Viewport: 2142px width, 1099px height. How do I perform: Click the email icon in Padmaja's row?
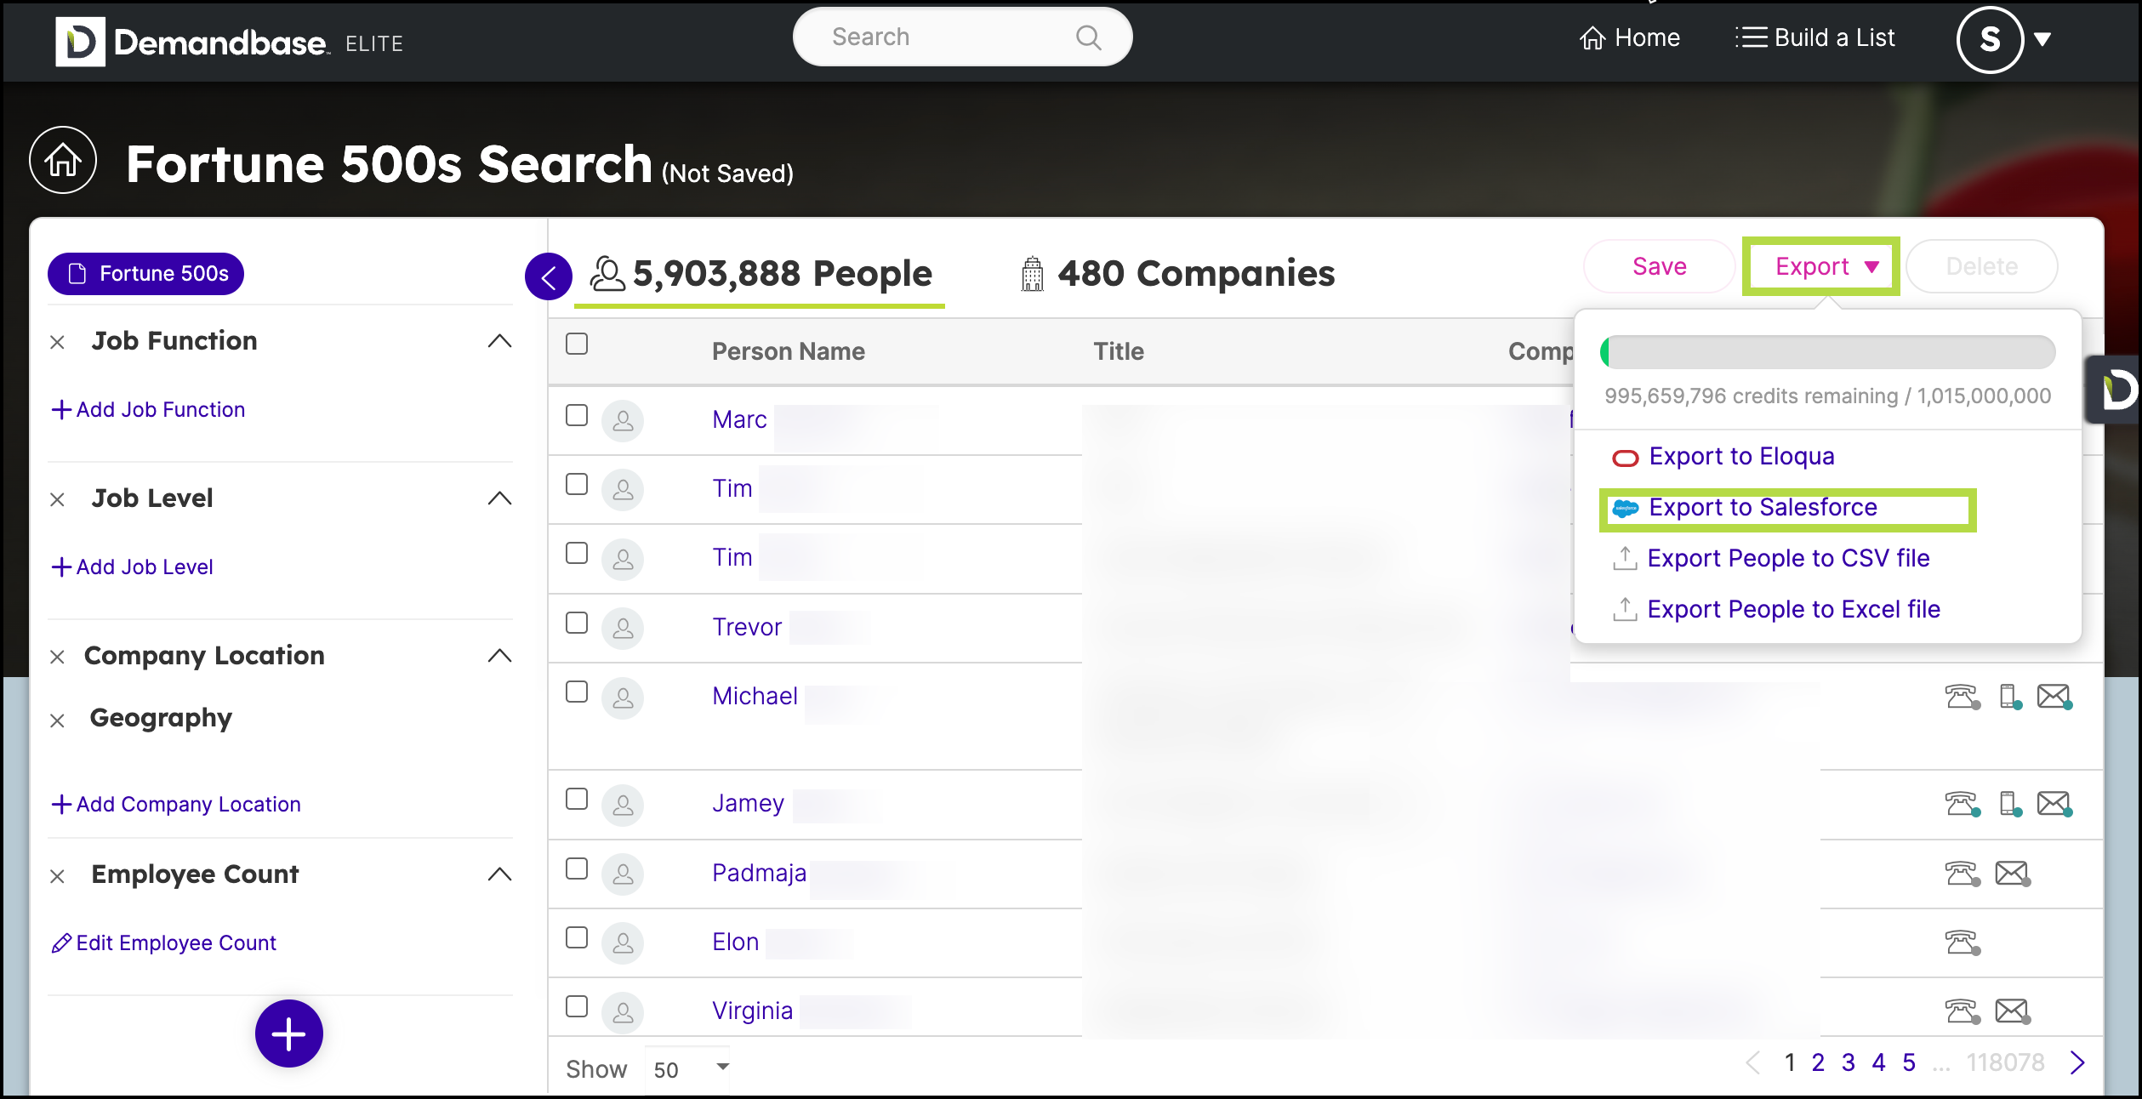click(2013, 874)
